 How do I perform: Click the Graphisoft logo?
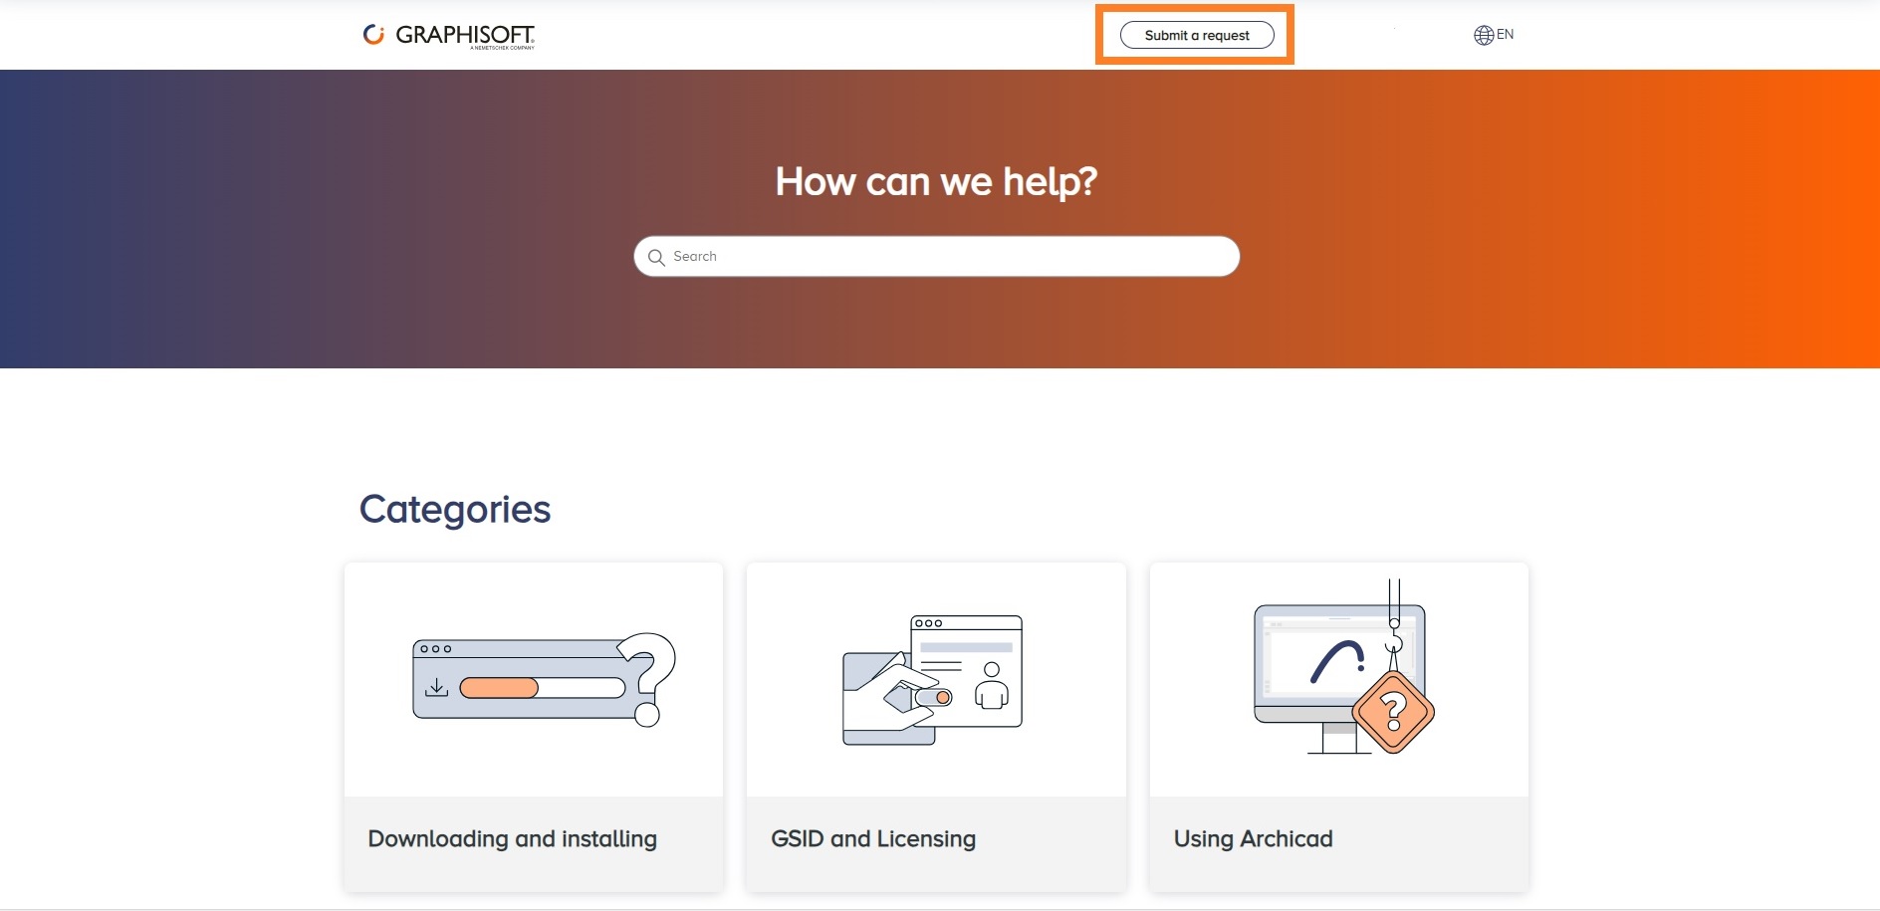tap(449, 36)
